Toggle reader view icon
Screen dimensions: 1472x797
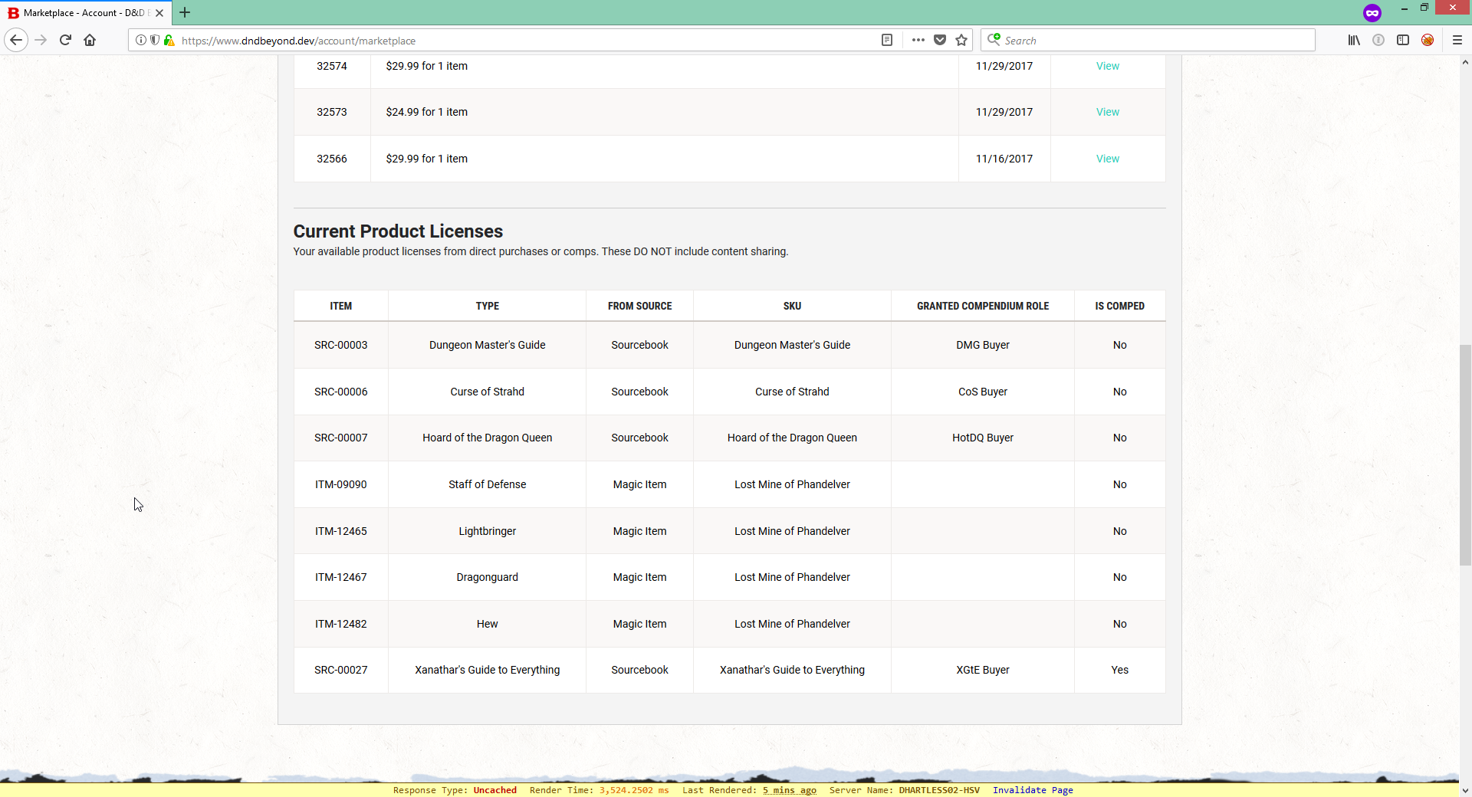point(887,41)
